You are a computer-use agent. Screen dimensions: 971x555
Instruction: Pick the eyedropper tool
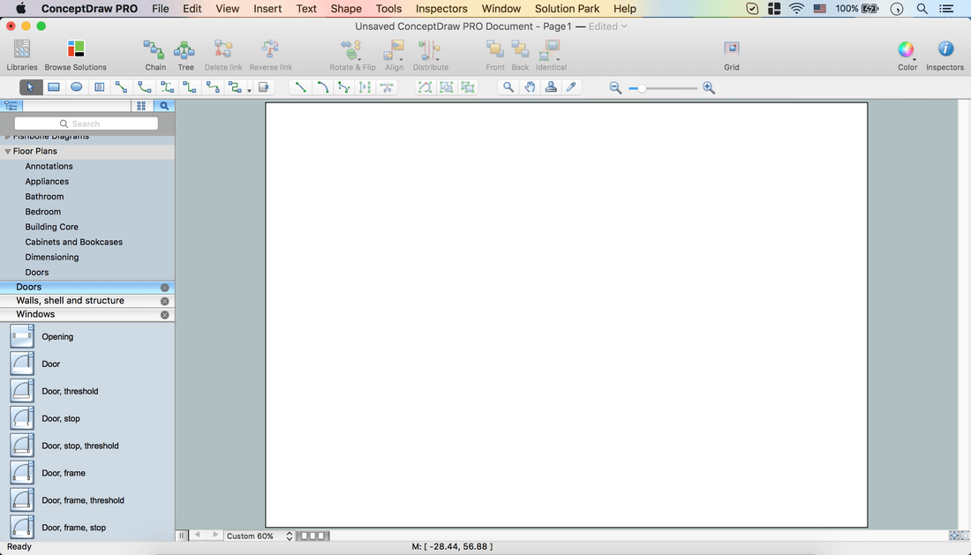click(x=571, y=87)
